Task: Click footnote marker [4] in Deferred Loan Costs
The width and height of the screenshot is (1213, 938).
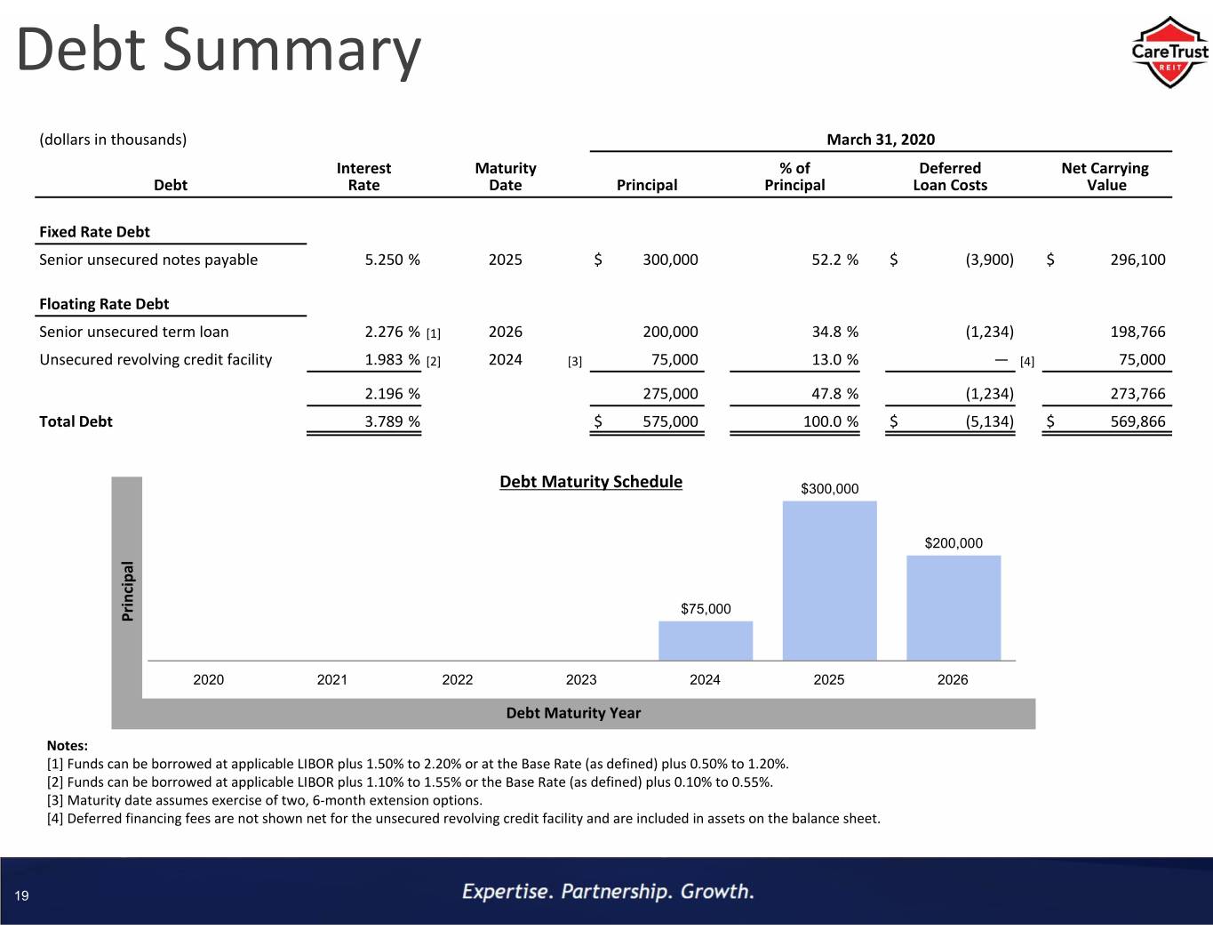Action: (x=1027, y=361)
